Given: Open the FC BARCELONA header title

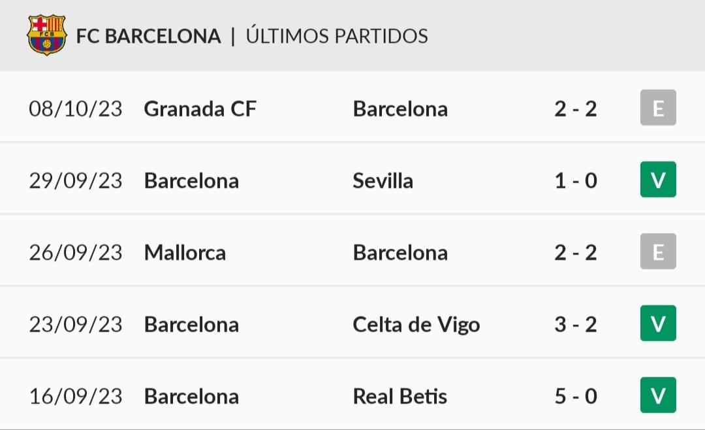Looking at the screenshot, I should [148, 37].
